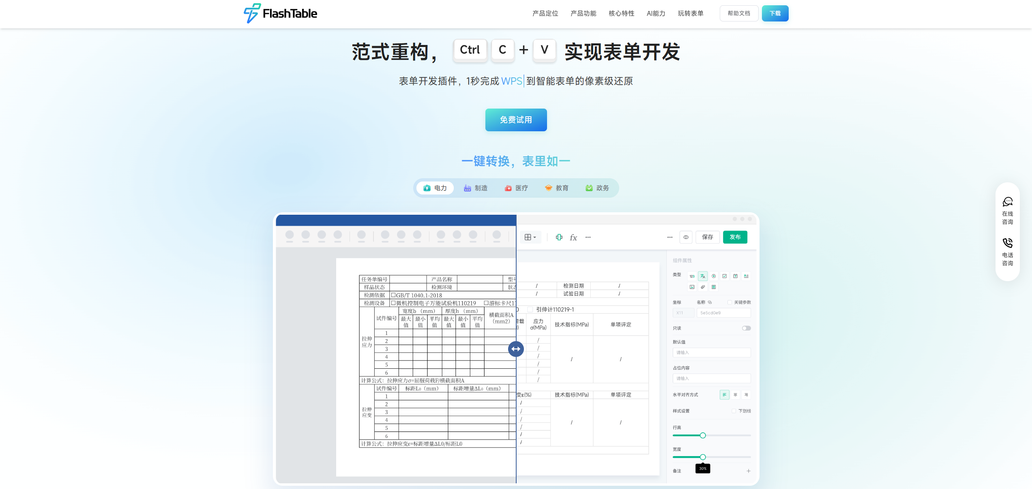Click the link icon beside 名称

pos(710,302)
